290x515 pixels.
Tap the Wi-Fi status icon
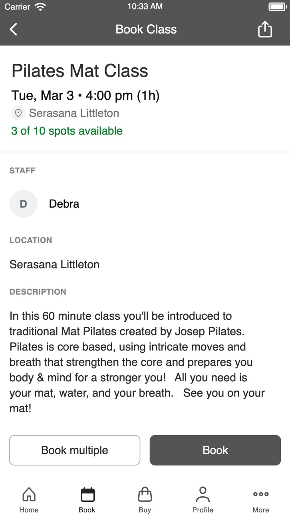coord(40,7)
